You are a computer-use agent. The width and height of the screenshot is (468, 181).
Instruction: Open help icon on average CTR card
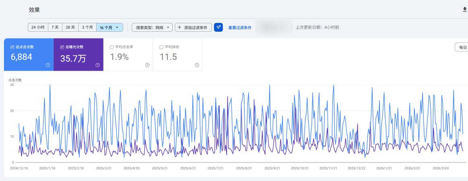pos(147,65)
